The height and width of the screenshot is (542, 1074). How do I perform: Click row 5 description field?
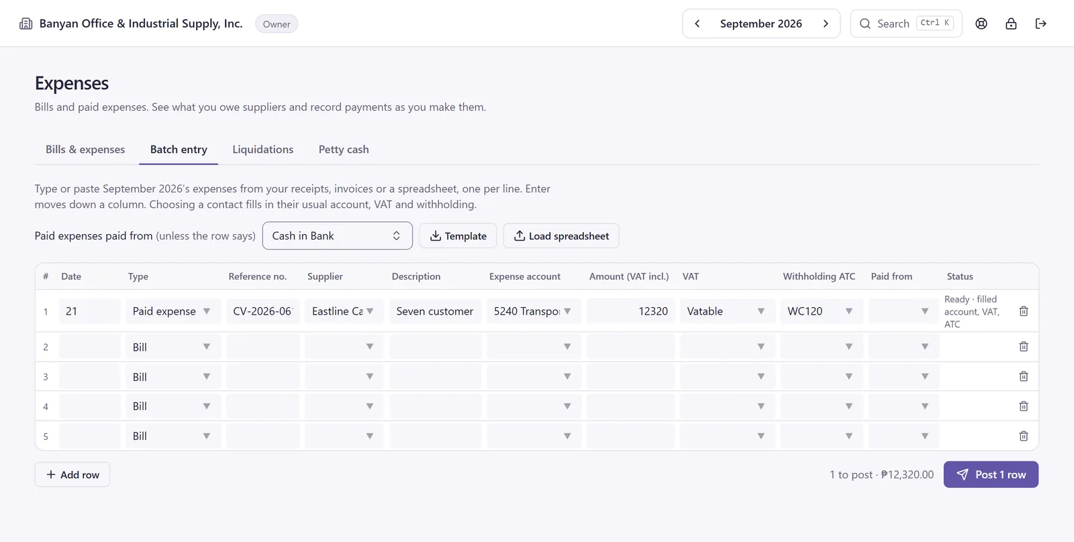click(x=436, y=436)
